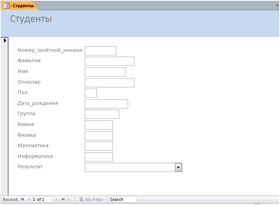
Task: Click the Пол label
Action: coord(22,93)
